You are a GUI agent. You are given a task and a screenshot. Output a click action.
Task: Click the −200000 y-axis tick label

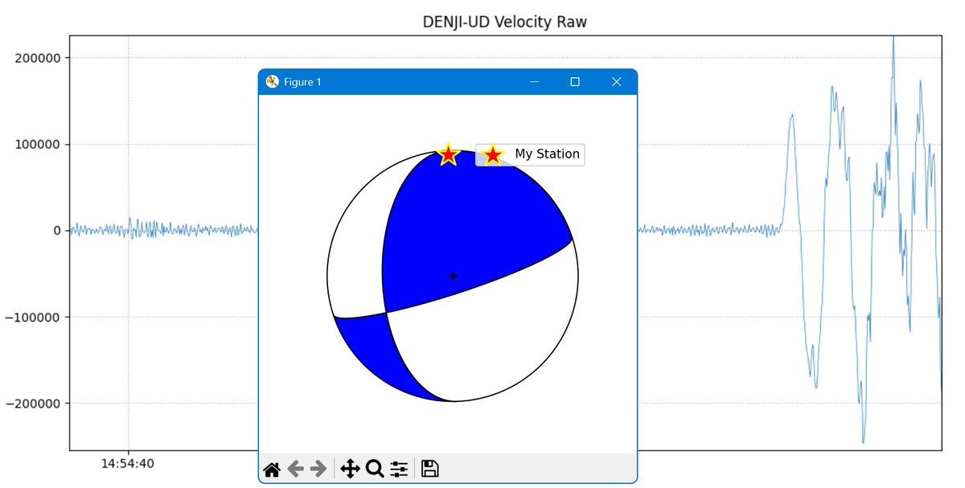point(33,403)
